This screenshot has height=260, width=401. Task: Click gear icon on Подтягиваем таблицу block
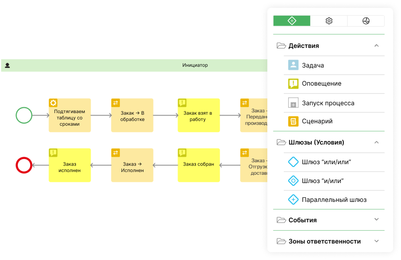point(53,103)
